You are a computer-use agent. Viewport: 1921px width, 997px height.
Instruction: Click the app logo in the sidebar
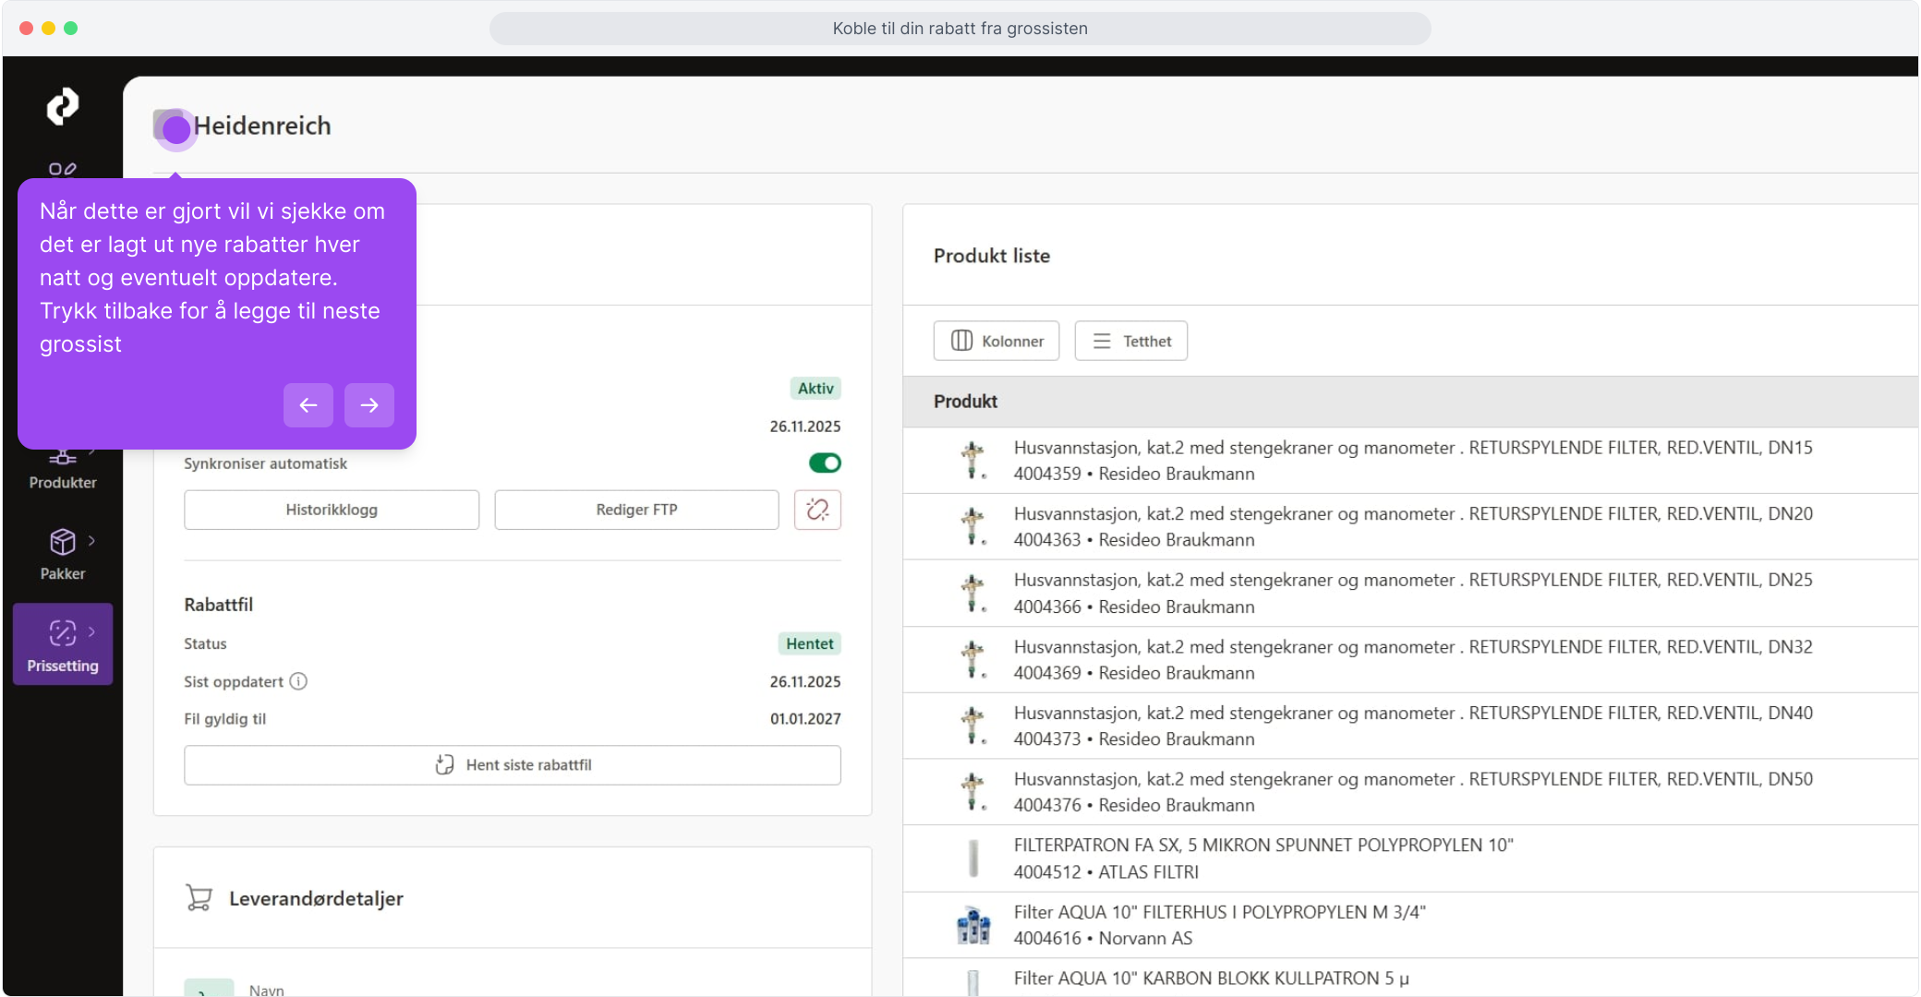click(63, 106)
